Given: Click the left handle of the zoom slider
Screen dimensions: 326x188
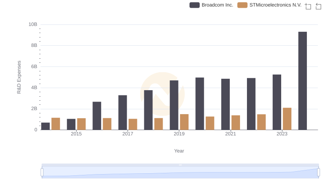Looking at the screenshot, I should pyautogui.click(x=42, y=172).
